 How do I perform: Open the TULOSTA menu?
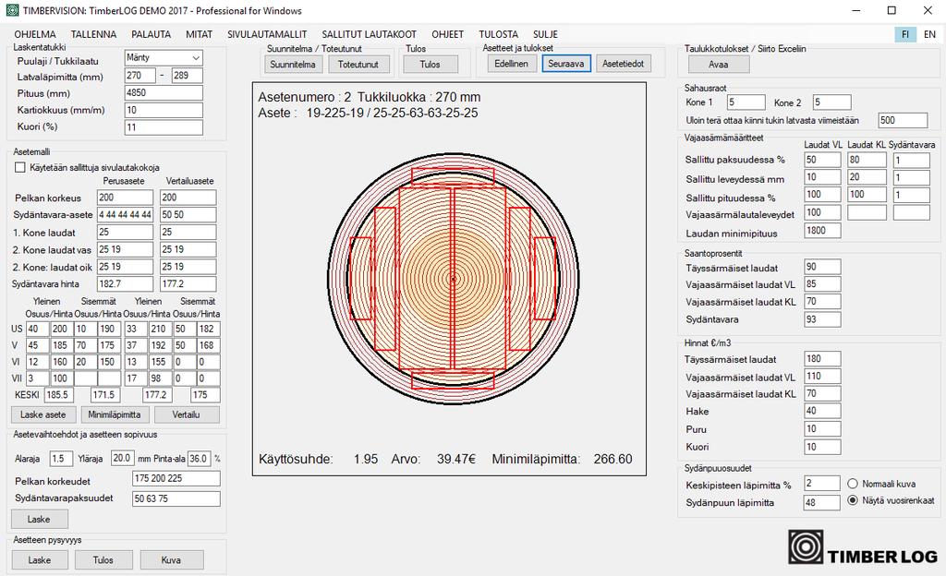pyautogui.click(x=498, y=34)
